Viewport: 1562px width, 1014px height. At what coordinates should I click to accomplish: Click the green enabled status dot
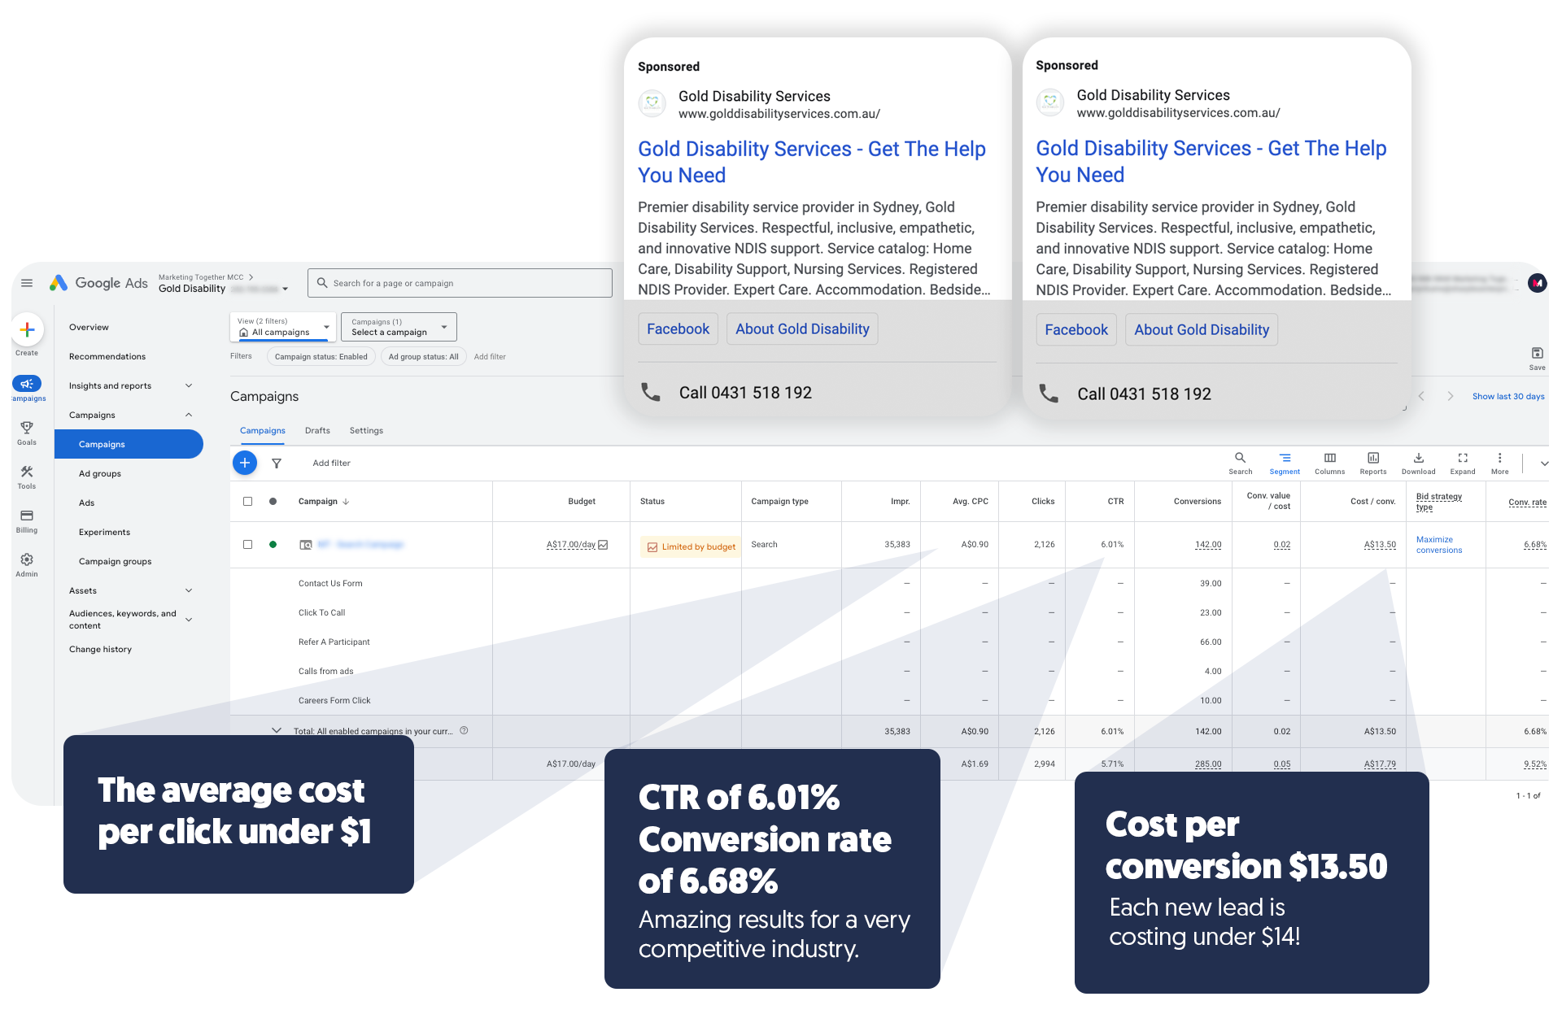(273, 544)
